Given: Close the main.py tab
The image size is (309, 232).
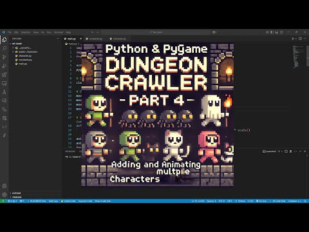Looking at the screenshot, I should click(80, 39).
